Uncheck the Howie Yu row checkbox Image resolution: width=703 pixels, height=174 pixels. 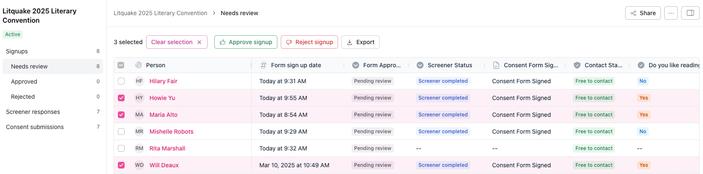pyautogui.click(x=121, y=98)
